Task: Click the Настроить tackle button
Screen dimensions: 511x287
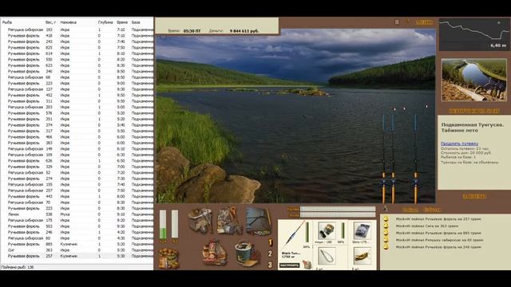Action: 289,265
